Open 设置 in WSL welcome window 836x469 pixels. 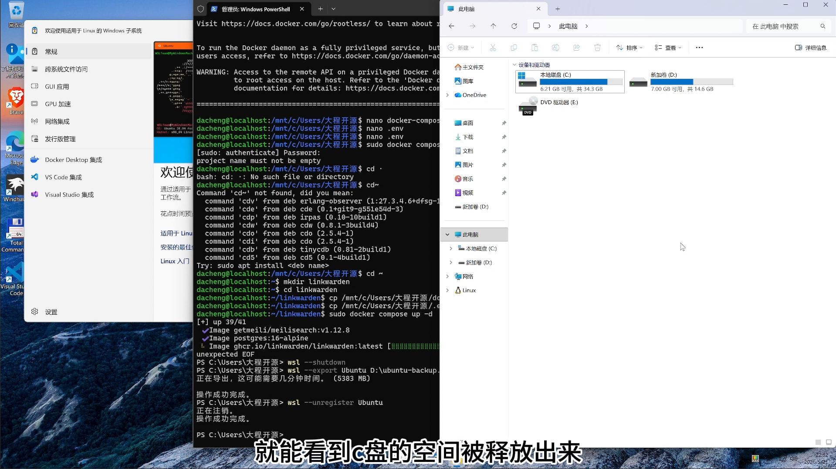89,312
